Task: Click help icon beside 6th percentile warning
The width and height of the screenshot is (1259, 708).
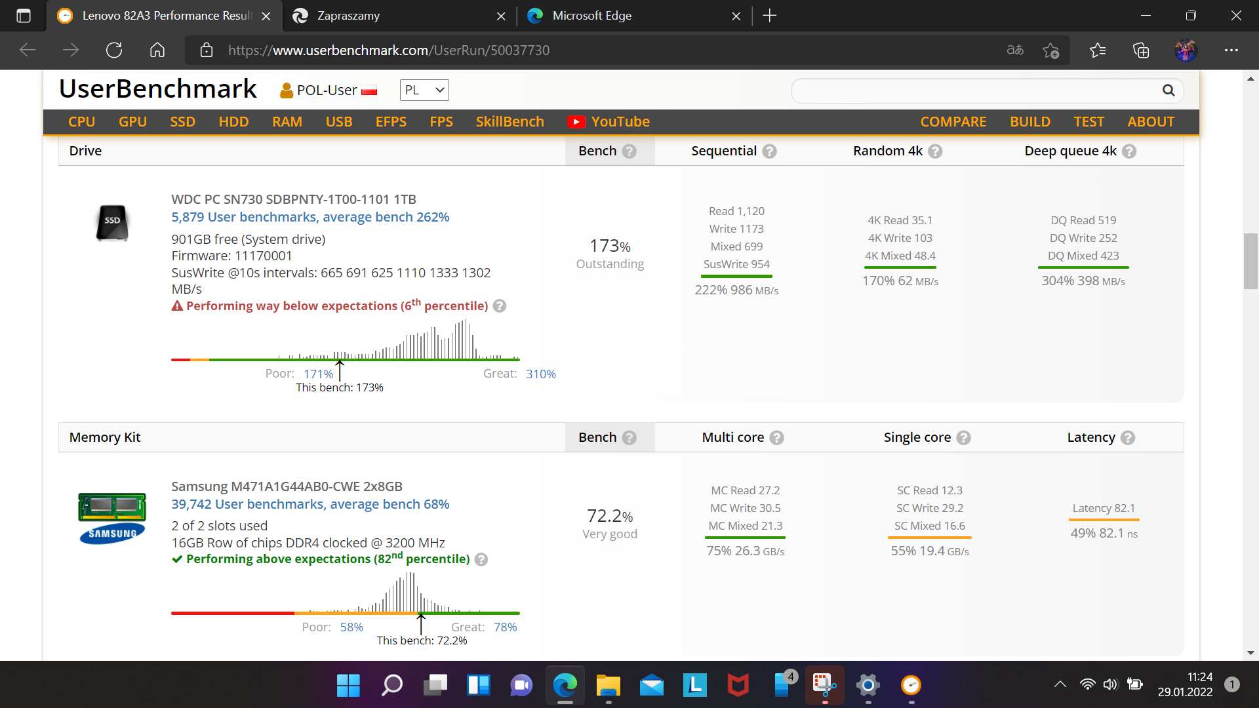Action: coord(500,306)
